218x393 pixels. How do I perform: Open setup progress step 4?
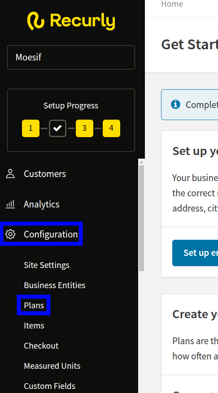[111, 128]
